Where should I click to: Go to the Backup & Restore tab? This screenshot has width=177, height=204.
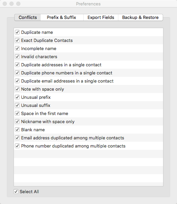[140, 18]
